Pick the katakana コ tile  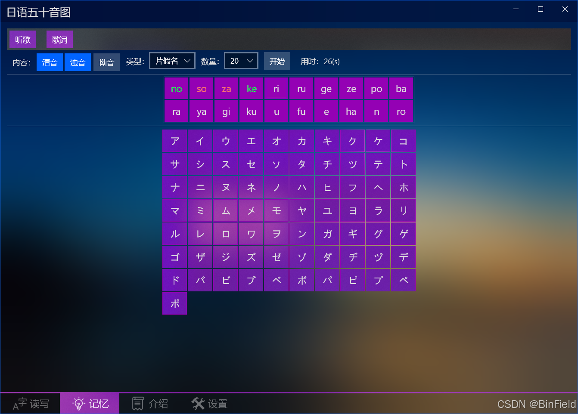pos(404,141)
